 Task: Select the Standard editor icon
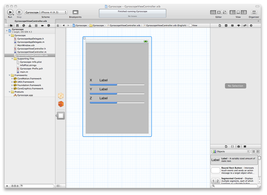pyautogui.click(x=213, y=12)
